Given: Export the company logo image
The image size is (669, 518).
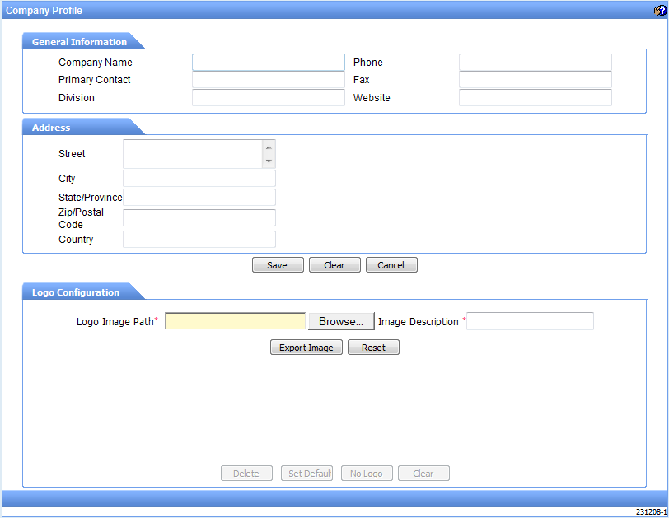Looking at the screenshot, I should click(306, 347).
